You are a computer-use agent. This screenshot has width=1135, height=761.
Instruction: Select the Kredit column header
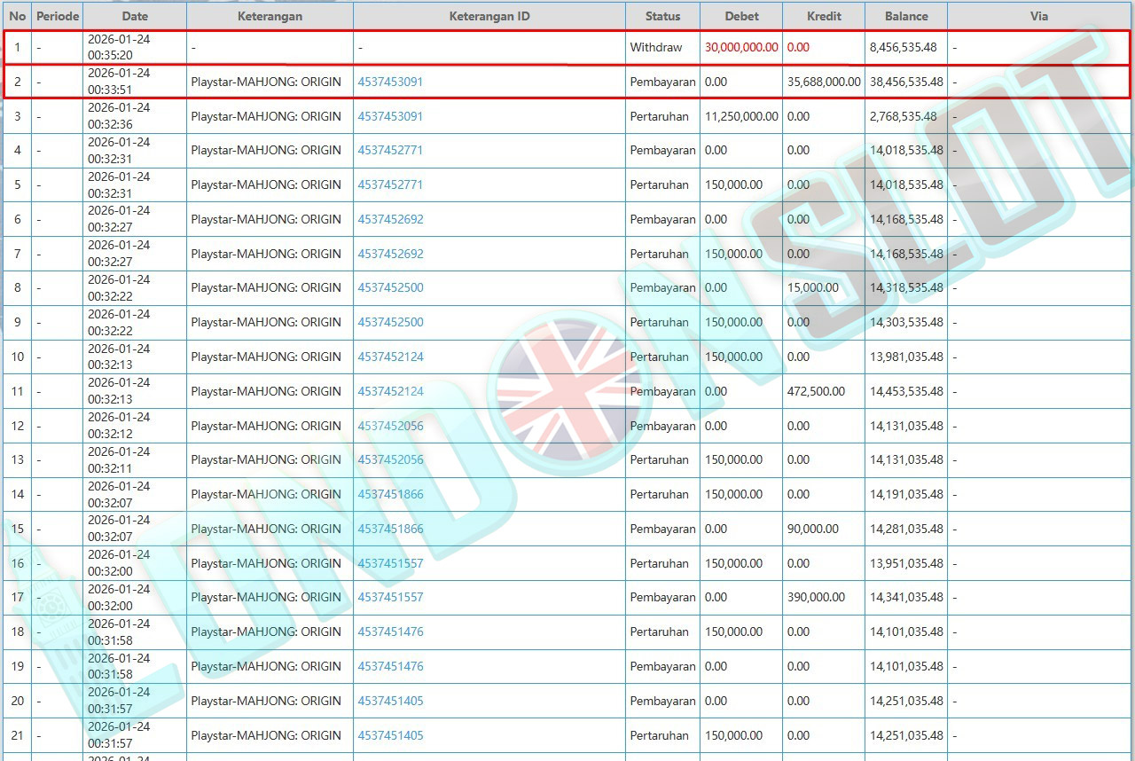pyautogui.click(x=824, y=16)
